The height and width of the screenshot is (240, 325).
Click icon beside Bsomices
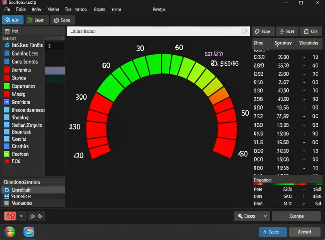(x=7, y=132)
